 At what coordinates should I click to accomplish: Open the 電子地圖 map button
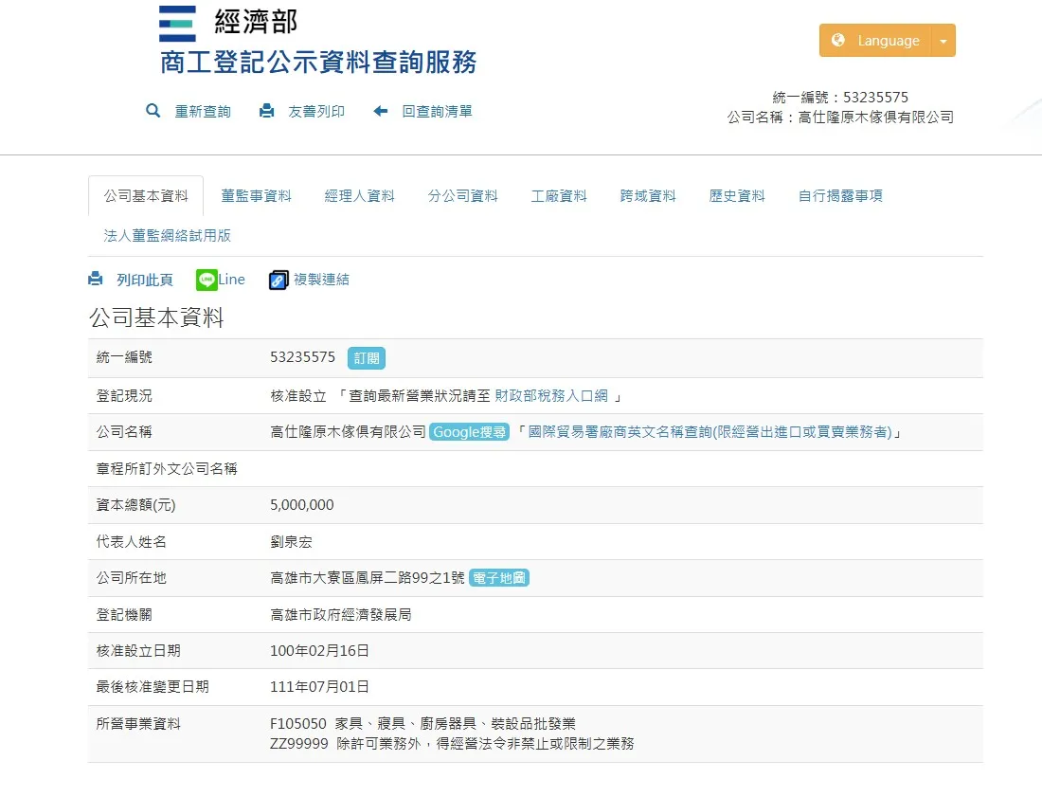(x=499, y=578)
